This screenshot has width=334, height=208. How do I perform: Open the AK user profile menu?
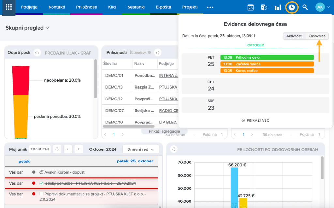click(322, 7)
